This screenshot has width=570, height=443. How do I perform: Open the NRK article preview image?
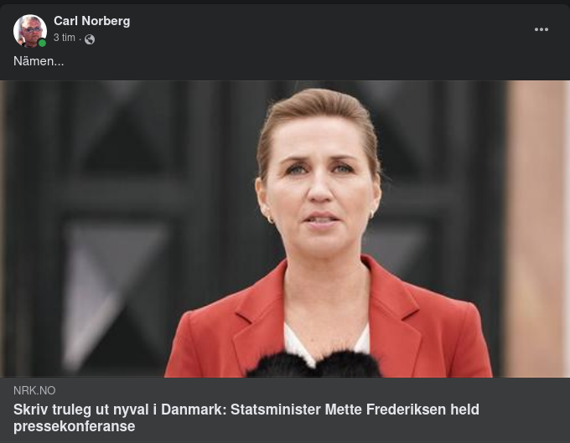coord(285,229)
